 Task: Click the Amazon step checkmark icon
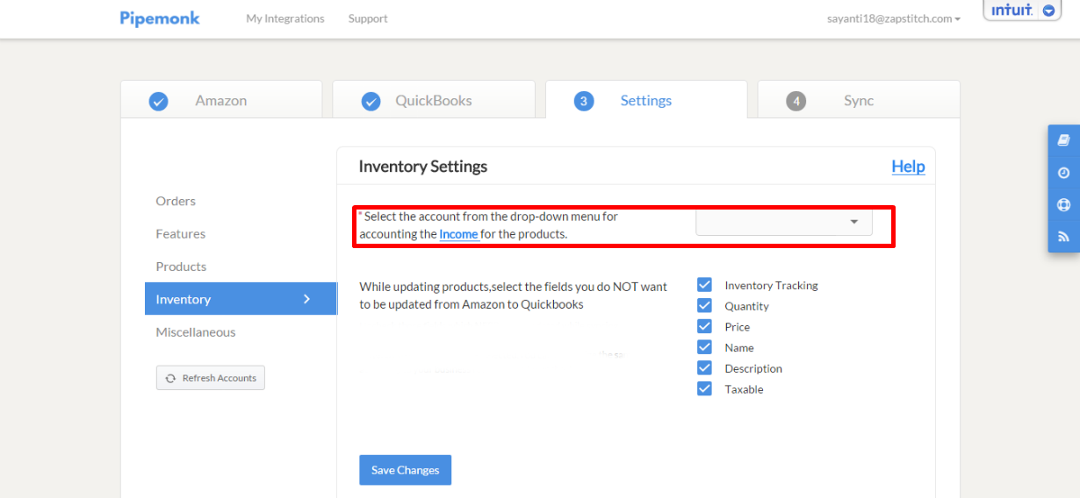pos(158,102)
